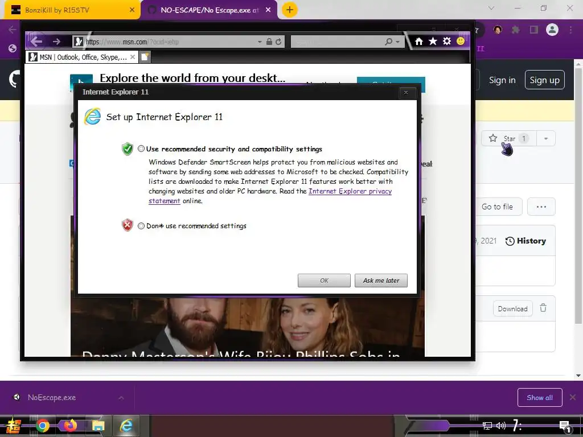Open Chrome three-dot menu
This screenshot has height=437, width=583.
tap(570, 30)
